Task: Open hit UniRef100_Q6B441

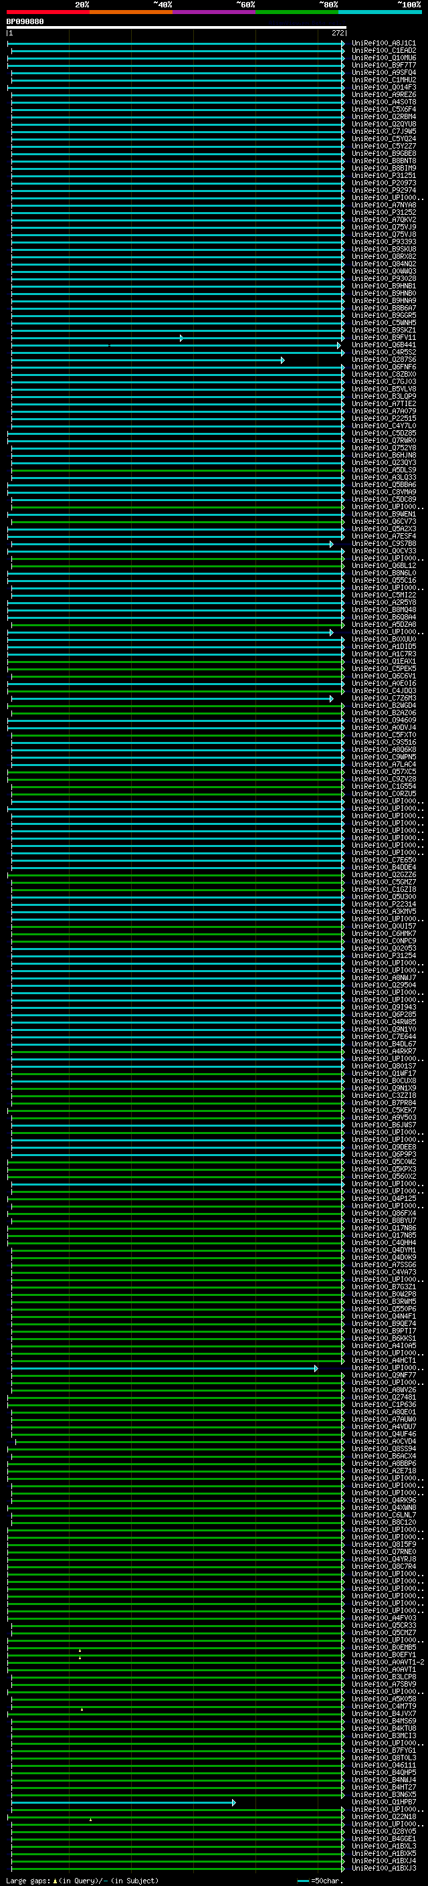Action: (383, 345)
